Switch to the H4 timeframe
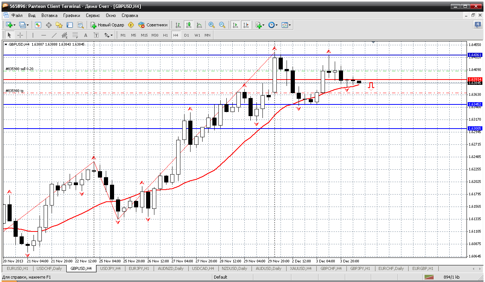Screen dimensions: 485x282 tap(175, 35)
